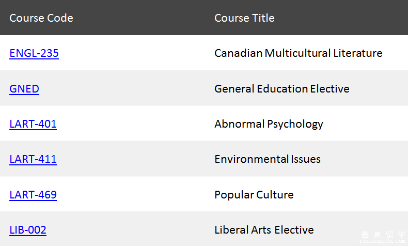
Task: Select the Popular Culture title text
Action: click(254, 195)
